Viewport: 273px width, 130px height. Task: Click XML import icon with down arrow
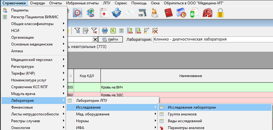[x=138, y=31]
